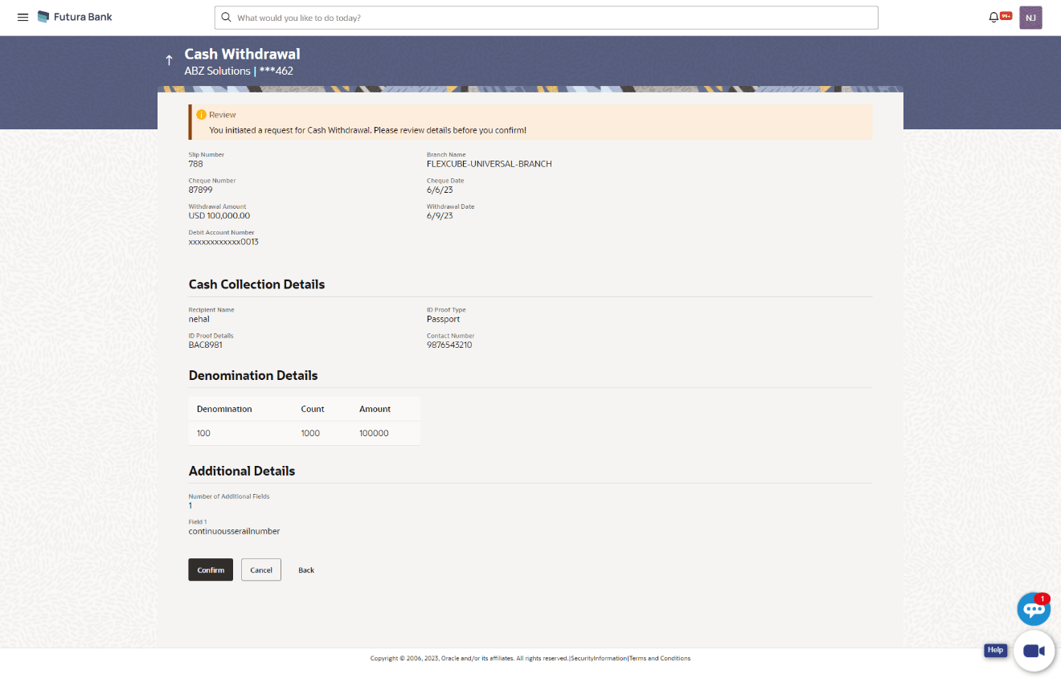Click the Cash Collection Details heading
Screen dimensions: 1061x678
coord(257,284)
